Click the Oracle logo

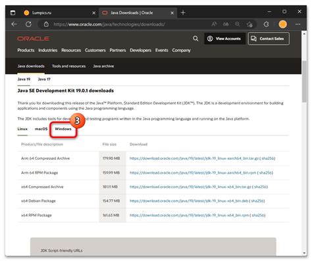[x=34, y=39]
